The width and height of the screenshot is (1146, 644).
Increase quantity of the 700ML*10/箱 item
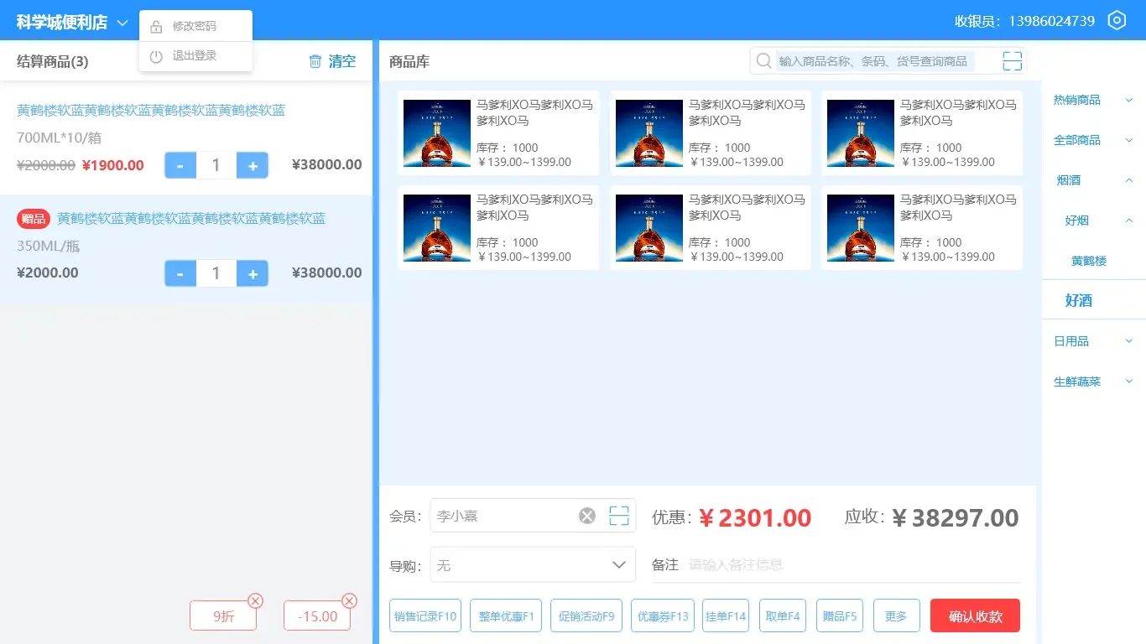(x=253, y=165)
